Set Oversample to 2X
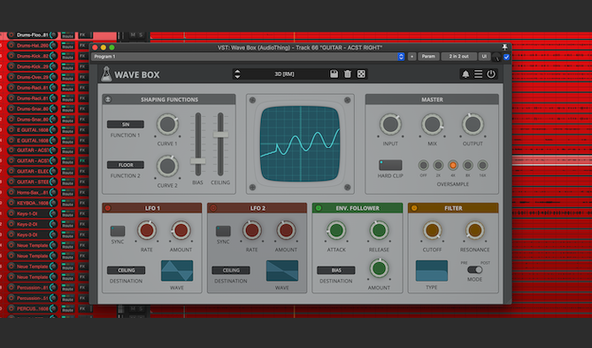592x348 pixels. 438,165
